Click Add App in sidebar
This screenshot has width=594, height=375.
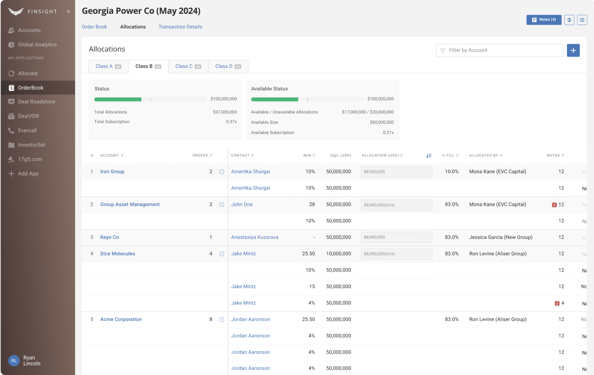click(28, 174)
